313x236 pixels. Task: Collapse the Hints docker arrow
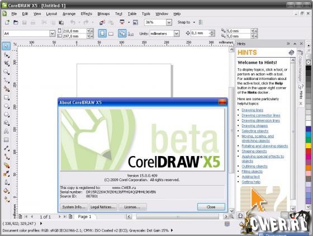click(x=295, y=44)
